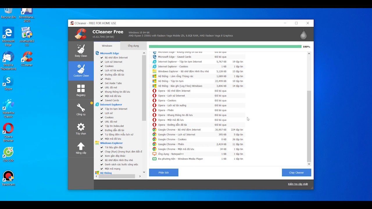Viewport: 372px width, 209px height.
Task: Switch to the Windows tab
Action: 107,46
